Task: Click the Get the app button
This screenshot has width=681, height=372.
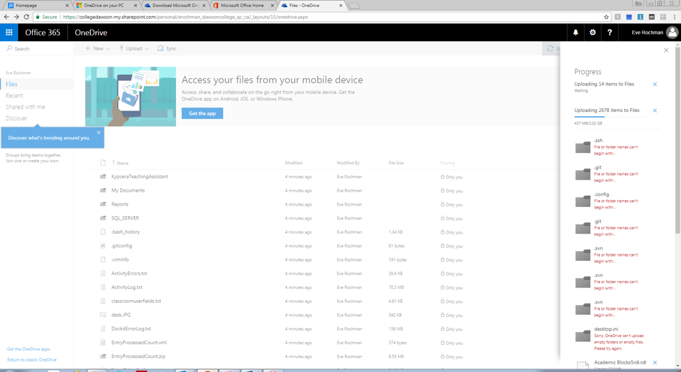Action: point(203,113)
